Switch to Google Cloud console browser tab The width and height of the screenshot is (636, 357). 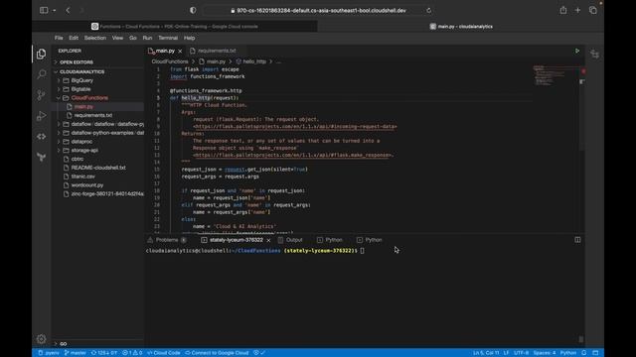pos(175,27)
